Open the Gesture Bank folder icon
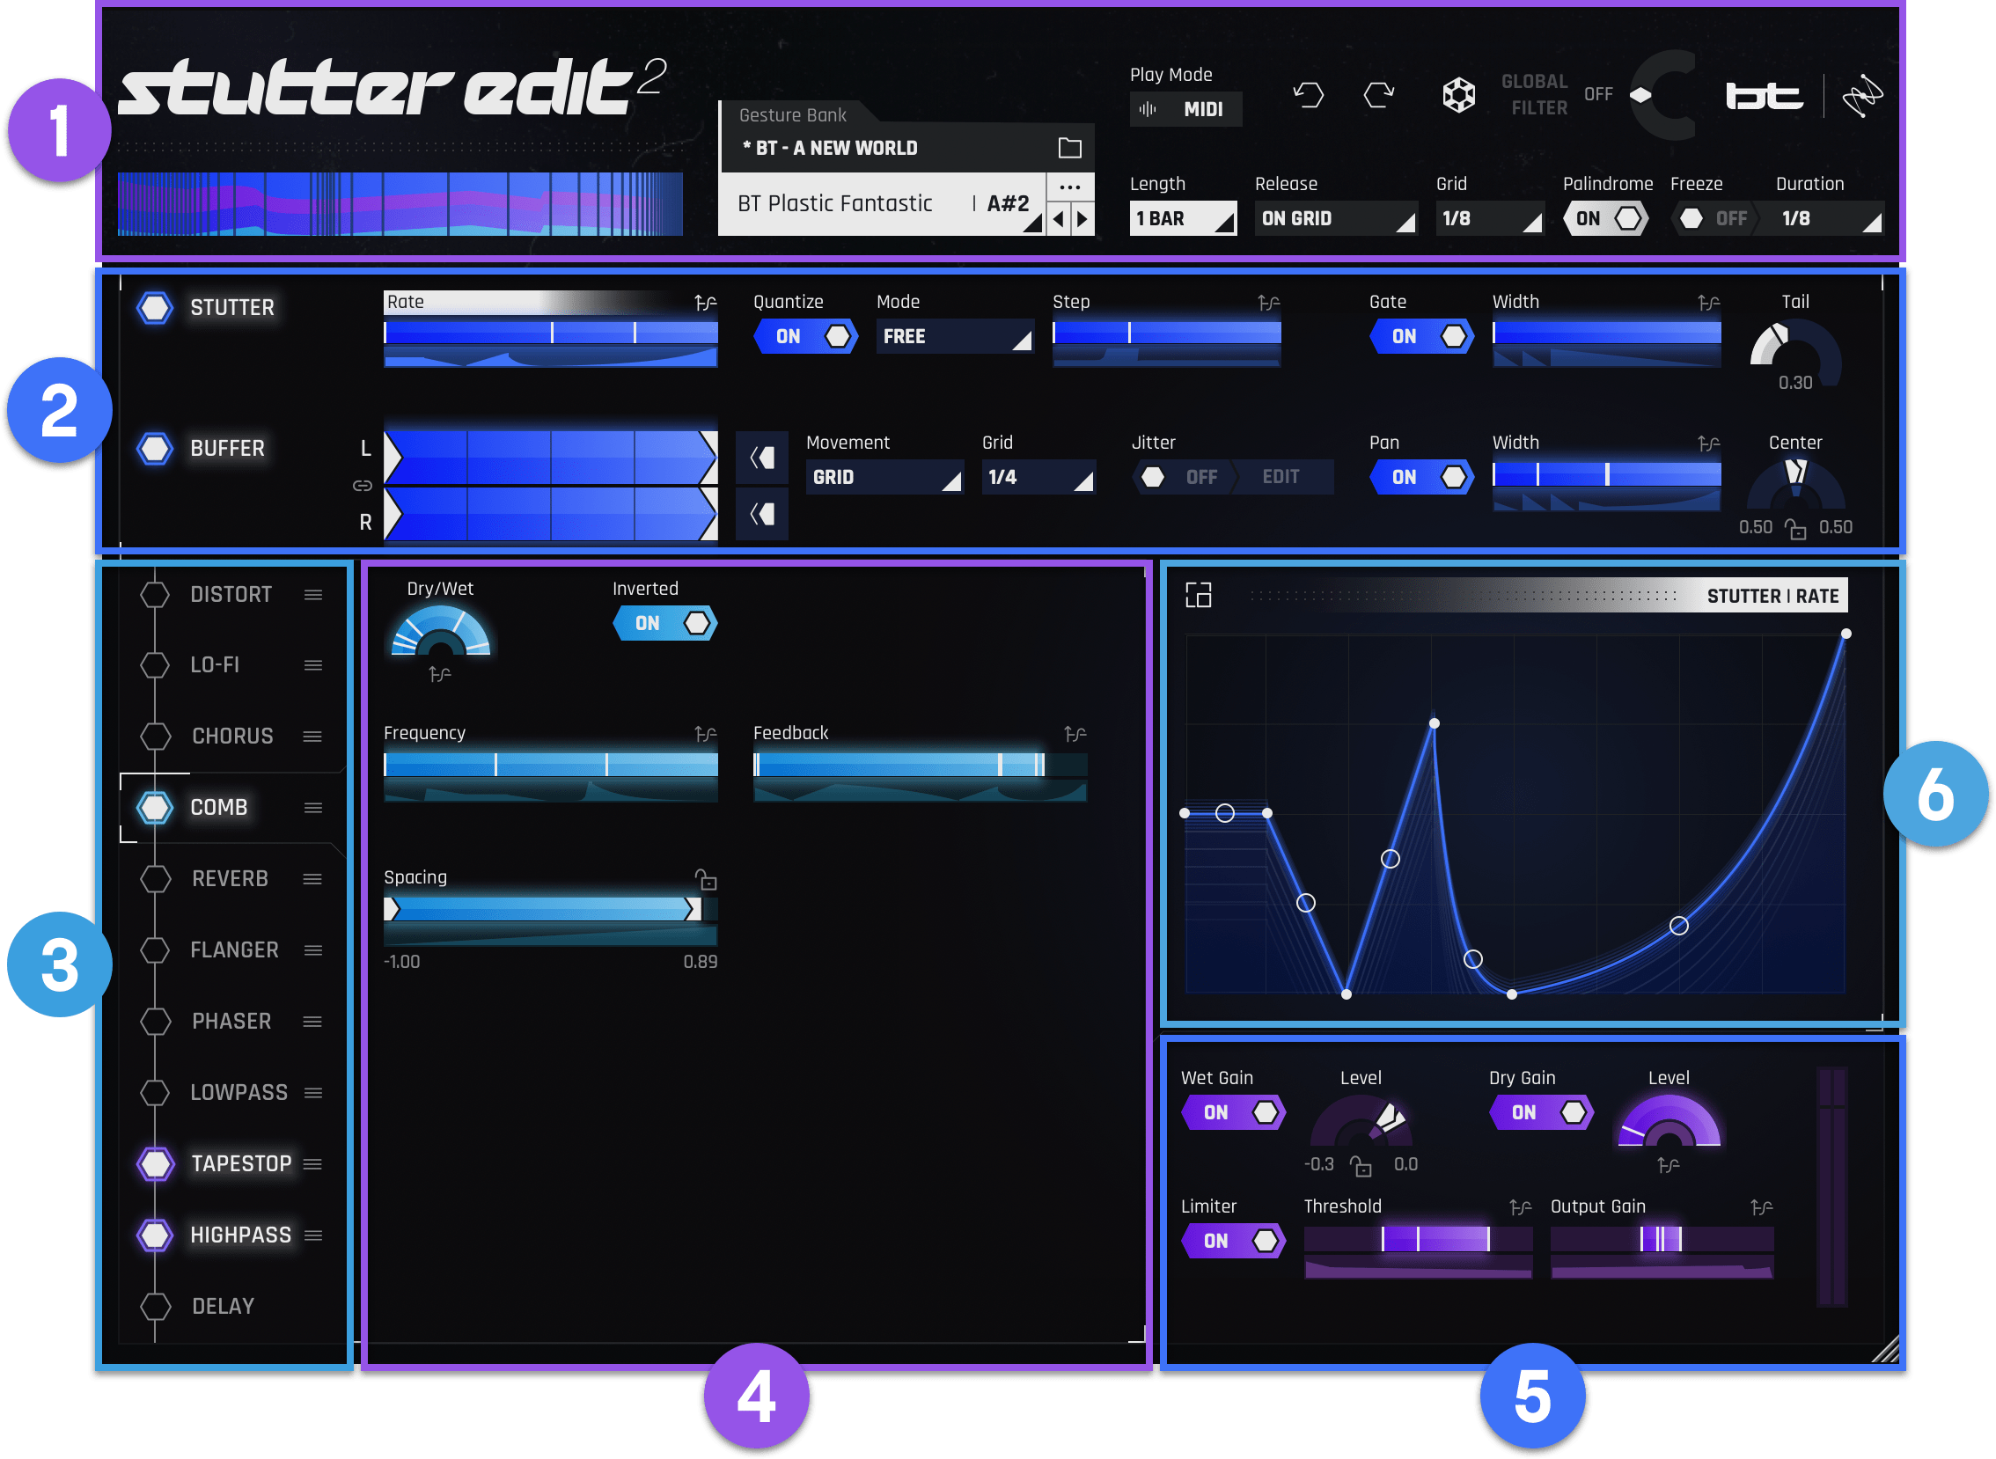Screen dimensions: 1996x1459 click(x=1069, y=148)
